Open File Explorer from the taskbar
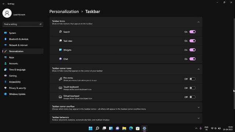This screenshot has width=235, height=132. point(124,128)
